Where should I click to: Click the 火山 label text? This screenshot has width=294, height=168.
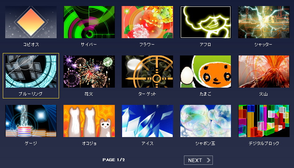[x=263, y=94]
